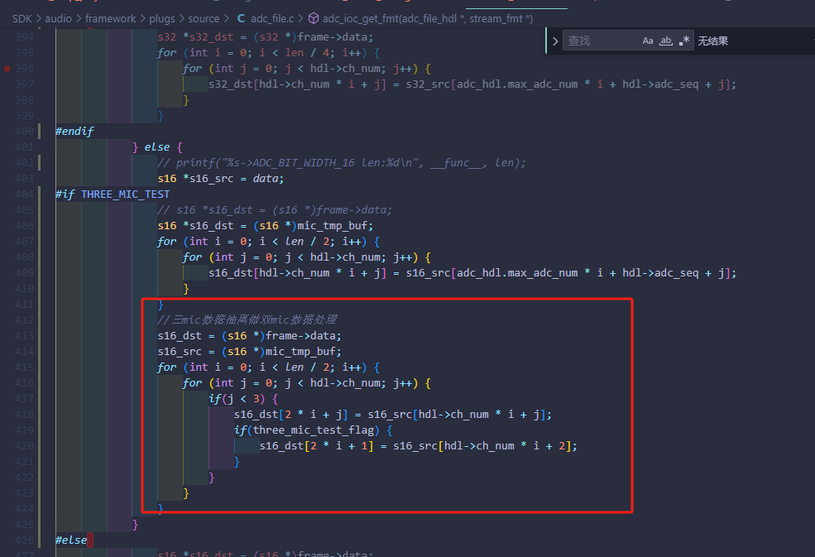Open the source breadcrumb folder
This screenshot has height=557, width=815.
(204, 19)
